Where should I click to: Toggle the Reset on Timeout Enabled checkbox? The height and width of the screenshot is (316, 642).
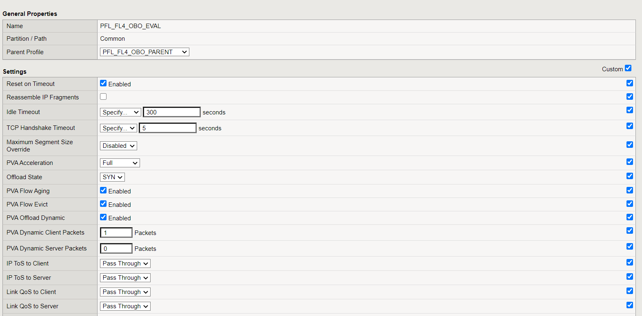(103, 83)
